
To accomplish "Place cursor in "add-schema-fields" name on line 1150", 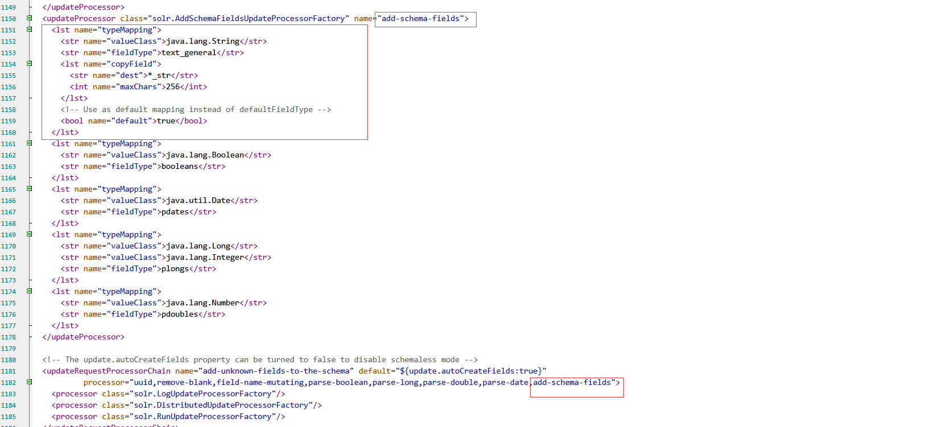I will [x=420, y=19].
